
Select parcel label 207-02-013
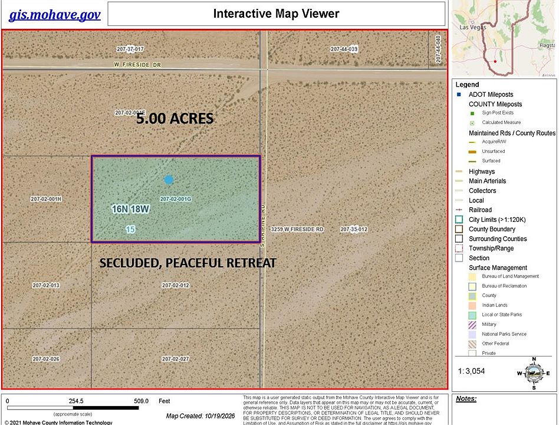(x=46, y=285)
